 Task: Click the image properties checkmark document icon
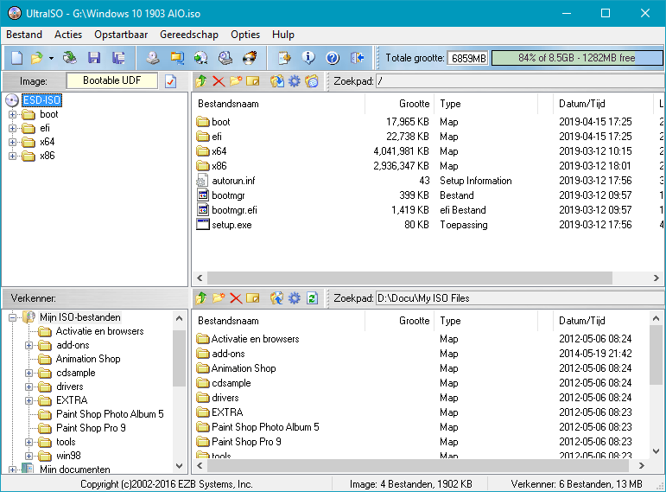[x=171, y=81]
